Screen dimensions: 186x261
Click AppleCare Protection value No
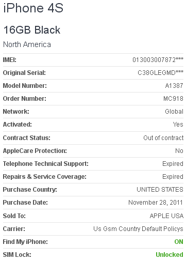click(x=179, y=151)
